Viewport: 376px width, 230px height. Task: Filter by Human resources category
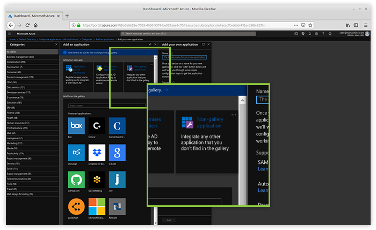coord(32,123)
